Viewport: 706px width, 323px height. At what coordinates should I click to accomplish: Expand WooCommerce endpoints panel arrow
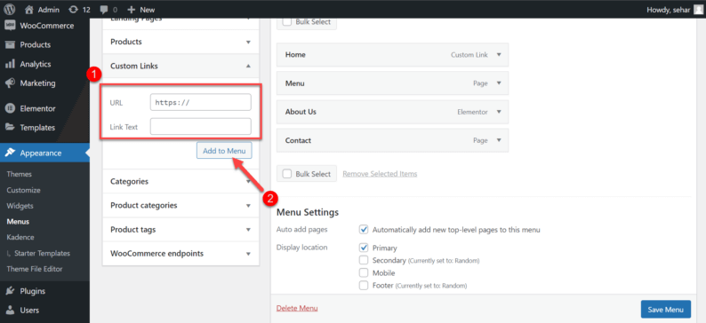tap(248, 254)
